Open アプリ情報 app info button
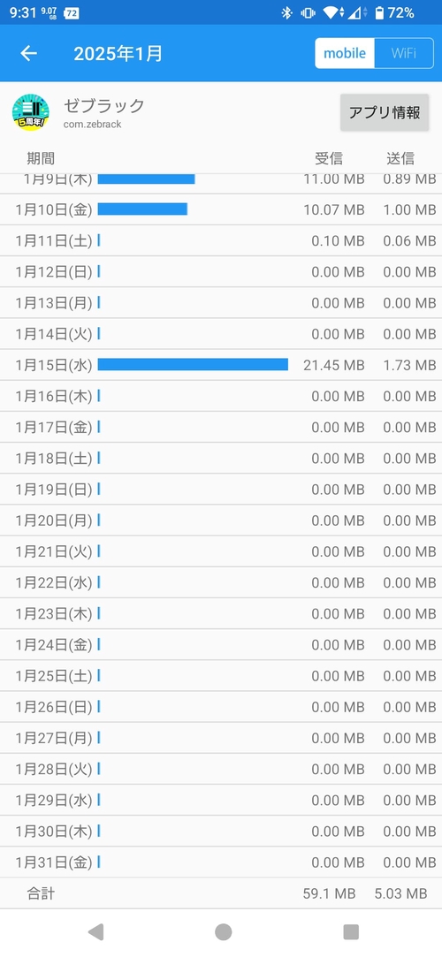 pos(385,112)
